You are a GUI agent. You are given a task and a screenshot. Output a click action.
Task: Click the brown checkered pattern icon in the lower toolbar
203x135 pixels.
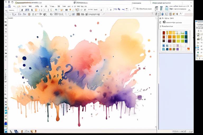(x=78, y=14)
